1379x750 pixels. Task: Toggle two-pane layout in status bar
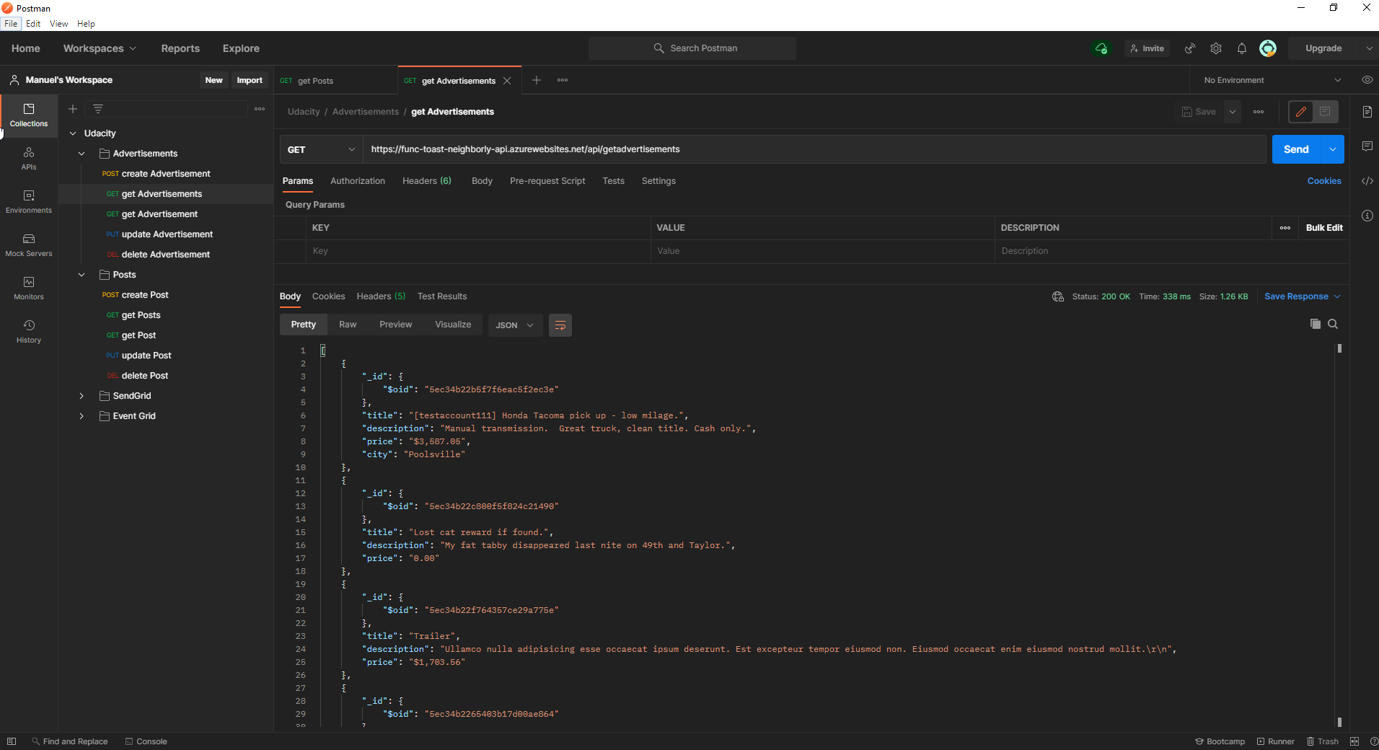[1354, 741]
